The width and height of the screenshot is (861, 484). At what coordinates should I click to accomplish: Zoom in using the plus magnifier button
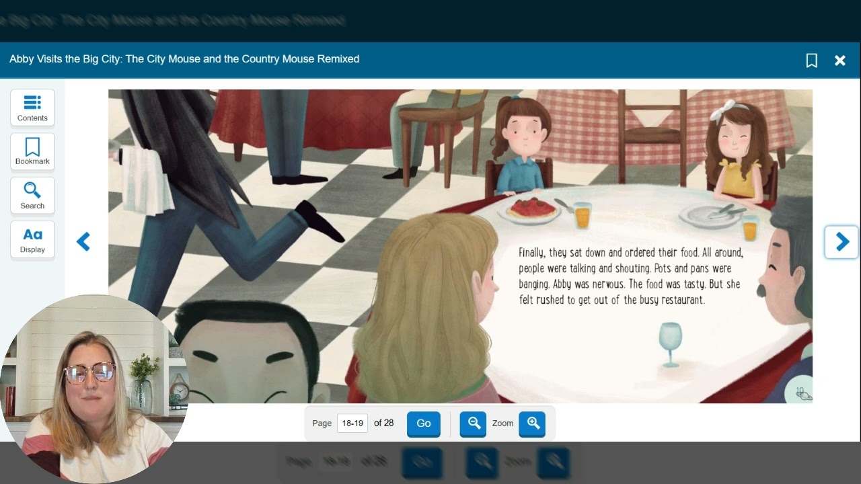(x=532, y=424)
